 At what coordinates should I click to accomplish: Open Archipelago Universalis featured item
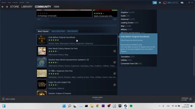click(64, 13)
